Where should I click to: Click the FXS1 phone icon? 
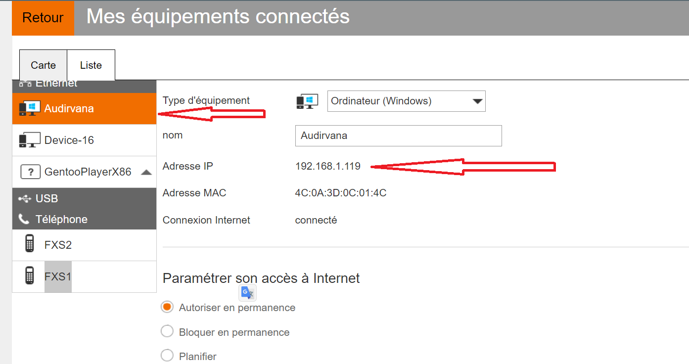[29, 276]
